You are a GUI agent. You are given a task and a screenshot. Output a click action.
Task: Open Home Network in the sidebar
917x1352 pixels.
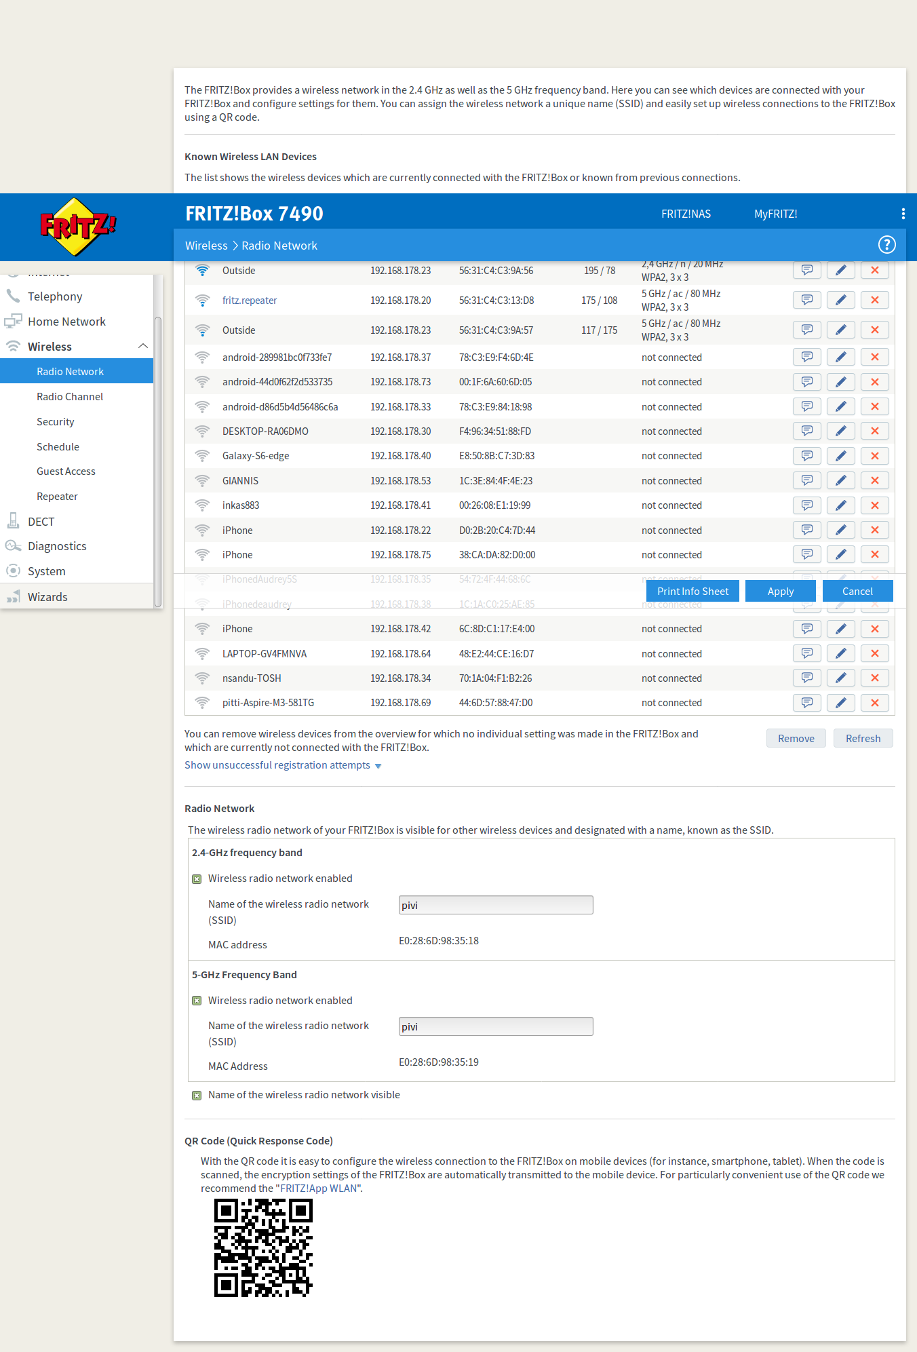[66, 322]
